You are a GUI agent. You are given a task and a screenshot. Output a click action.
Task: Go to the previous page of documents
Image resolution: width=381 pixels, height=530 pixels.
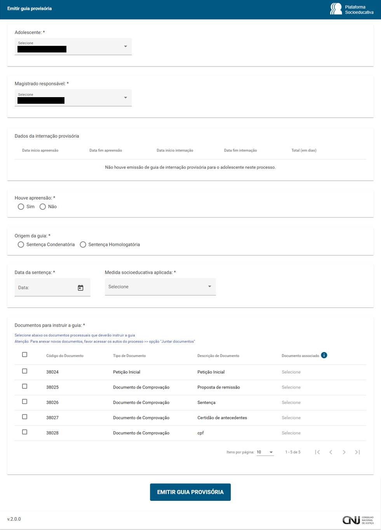coord(331,452)
